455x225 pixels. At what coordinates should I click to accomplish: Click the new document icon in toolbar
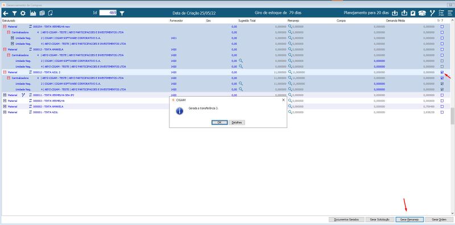[51, 13]
